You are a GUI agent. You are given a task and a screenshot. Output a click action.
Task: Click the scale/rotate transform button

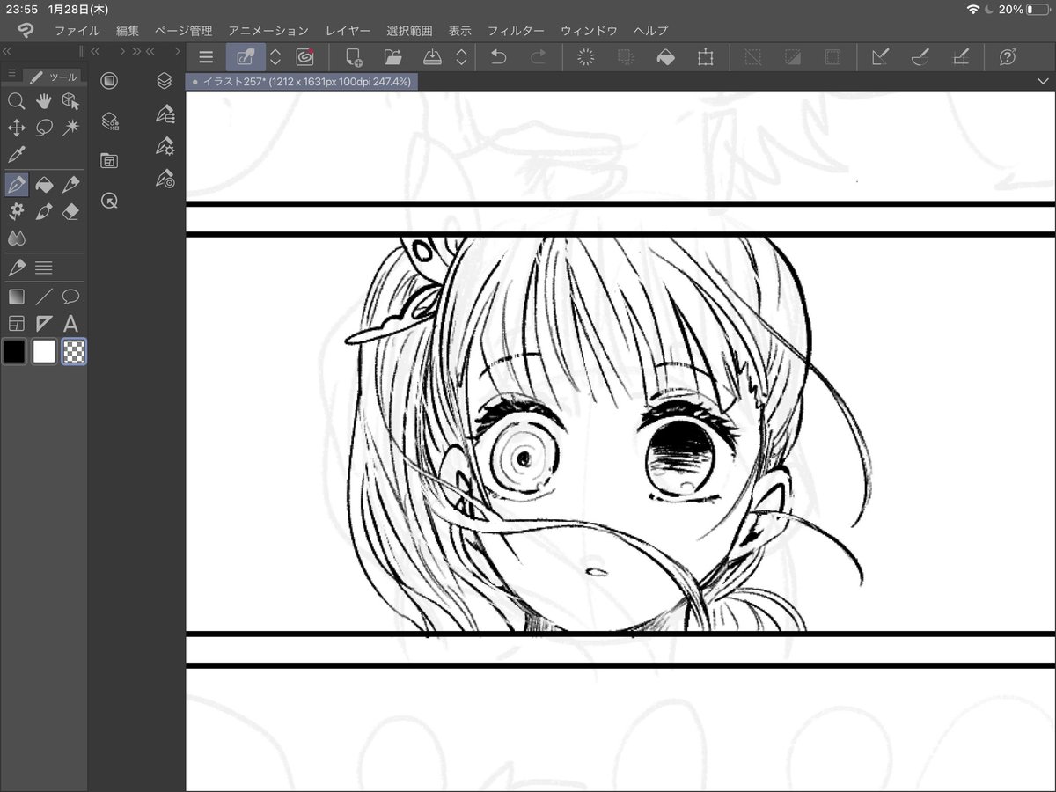[x=705, y=57]
